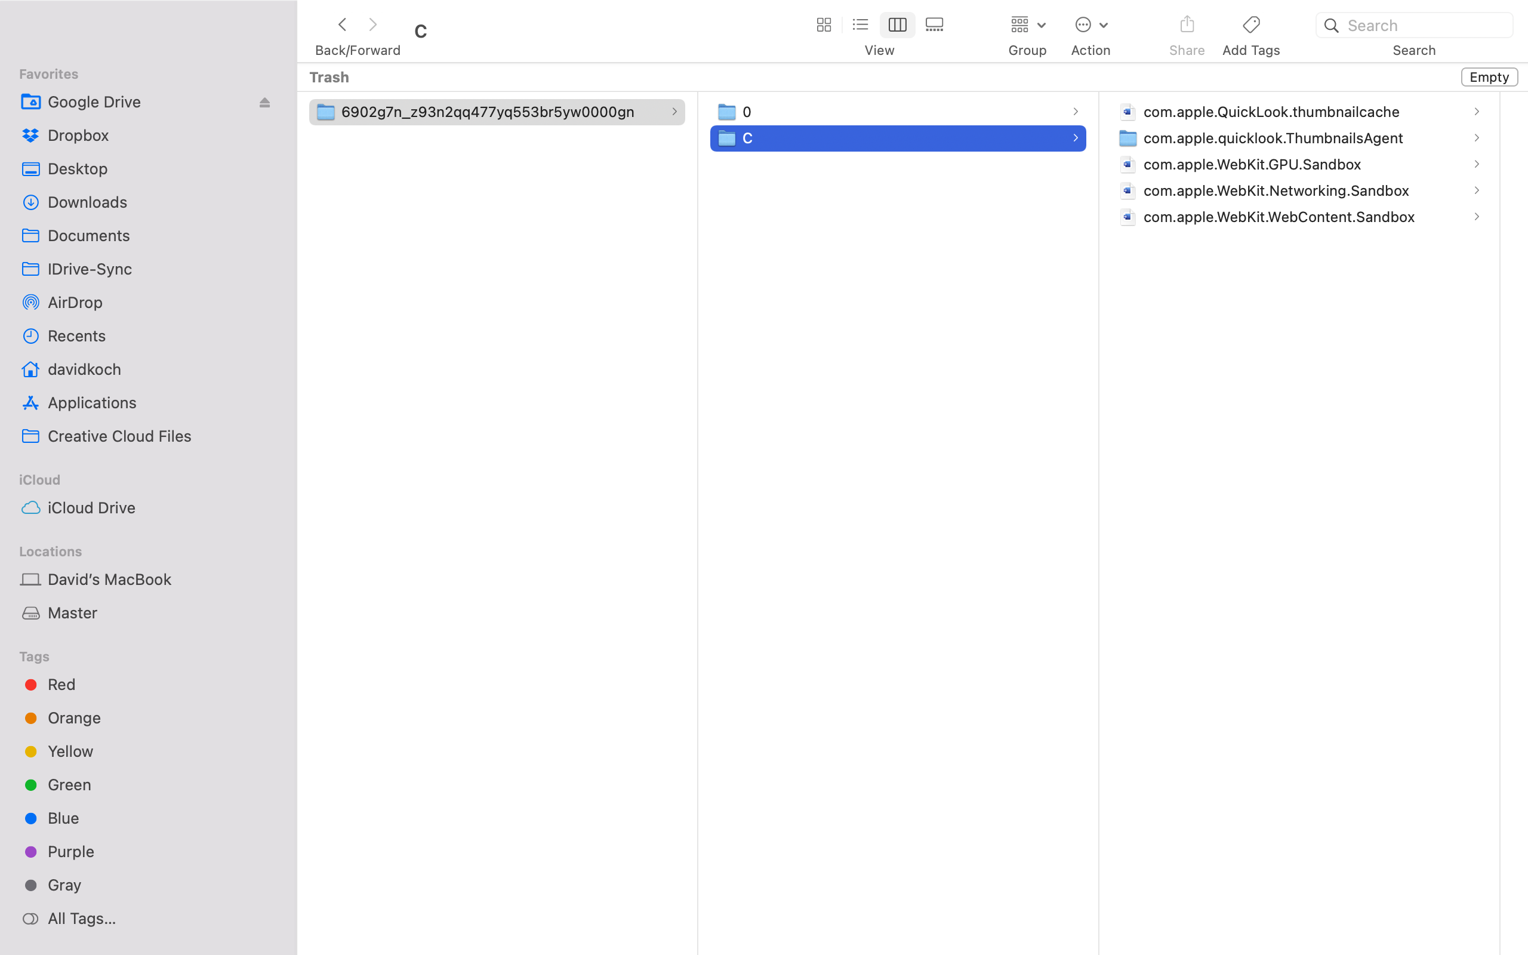This screenshot has width=1528, height=955.
Task: Open iCloud Drive location
Action: click(x=91, y=507)
